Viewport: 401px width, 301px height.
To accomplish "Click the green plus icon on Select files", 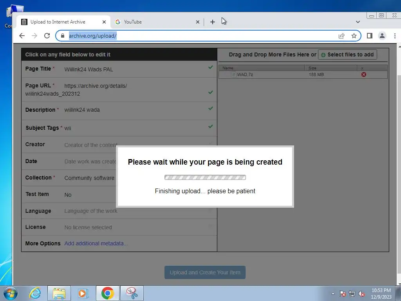I will pyautogui.click(x=323, y=55).
